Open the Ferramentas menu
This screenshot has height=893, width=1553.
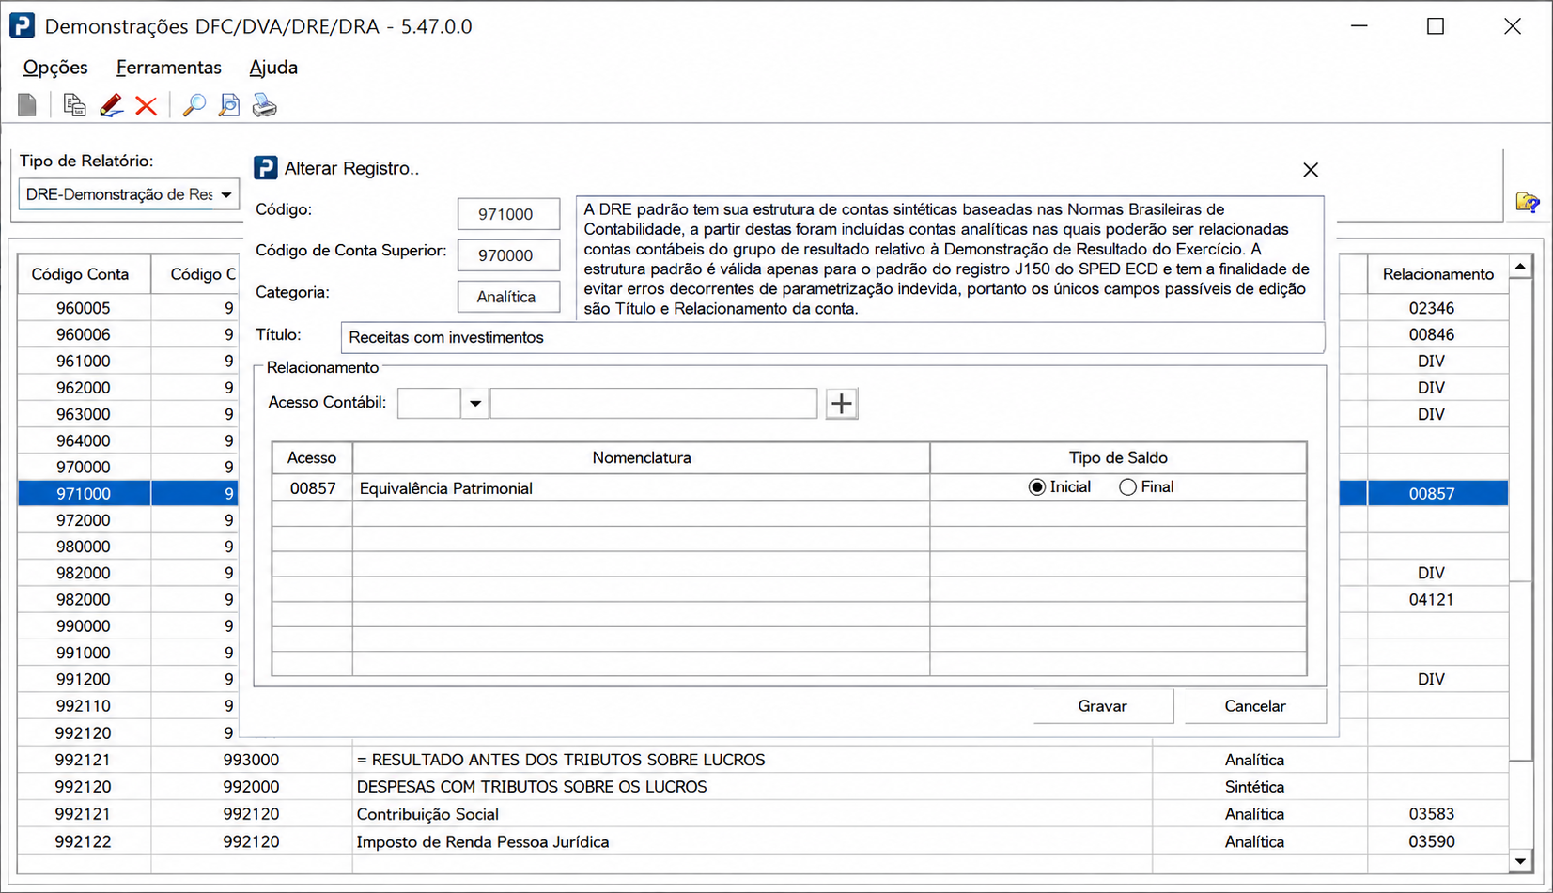pyautogui.click(x=169, y=68)
